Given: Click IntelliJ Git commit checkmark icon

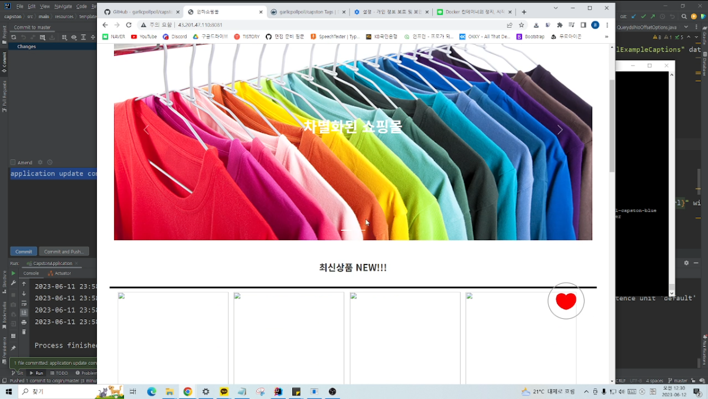Looking at the screenshot, I should [644, 17].
